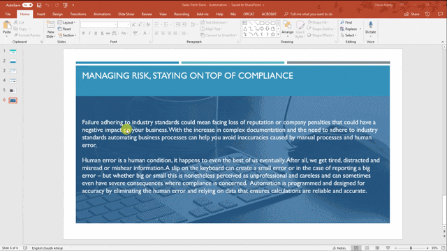Toggle Bold formatting button
This screenshot has height=251, width=447.
[x=83, y=33]
